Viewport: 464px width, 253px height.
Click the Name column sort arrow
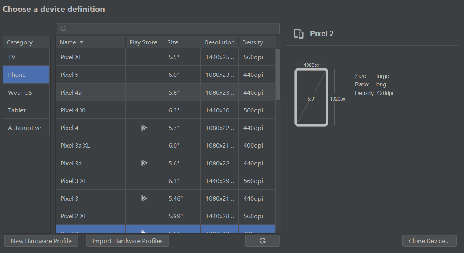[x=82, y=42]
